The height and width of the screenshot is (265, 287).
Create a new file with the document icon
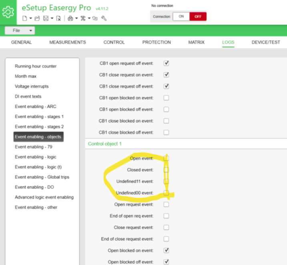[x=24, y=18]
